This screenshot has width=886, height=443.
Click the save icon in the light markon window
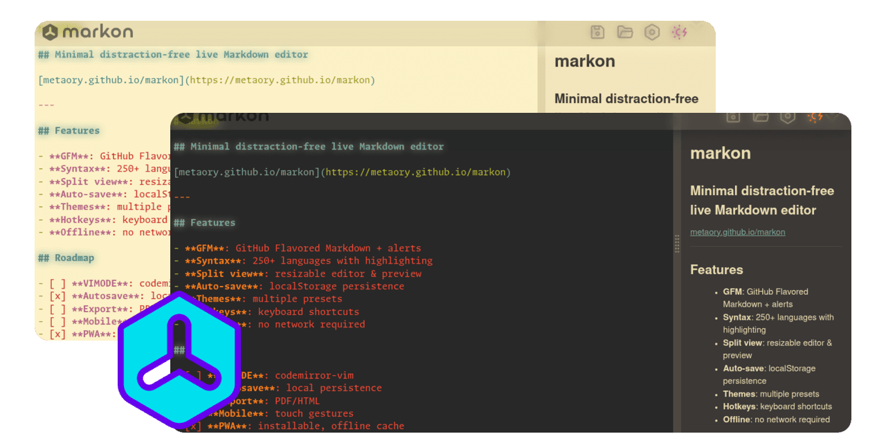(x=597, y=32)
